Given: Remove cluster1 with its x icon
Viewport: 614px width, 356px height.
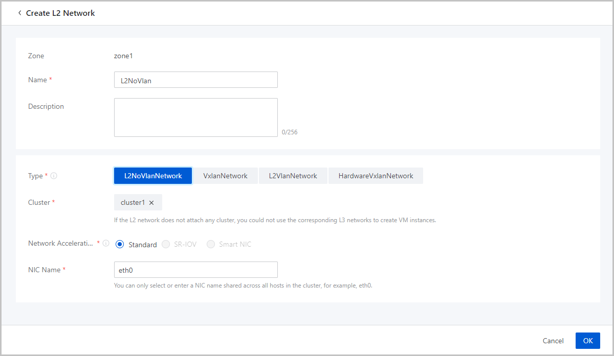Looking at the screenshot, I should [x=151, y=203].
